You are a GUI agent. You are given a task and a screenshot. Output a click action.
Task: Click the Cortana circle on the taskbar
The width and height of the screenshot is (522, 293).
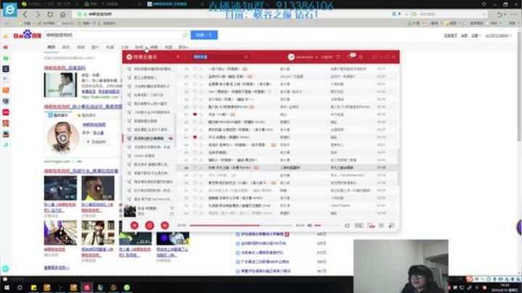click(x=20, y=287)
